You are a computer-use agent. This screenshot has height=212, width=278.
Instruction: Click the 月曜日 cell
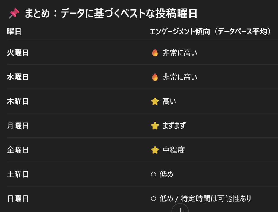pyautogui.click(x=18, y=126)
